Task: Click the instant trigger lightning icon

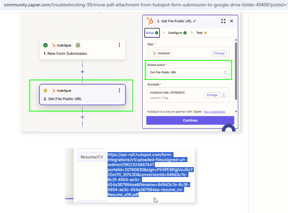Action: (78, 45)
